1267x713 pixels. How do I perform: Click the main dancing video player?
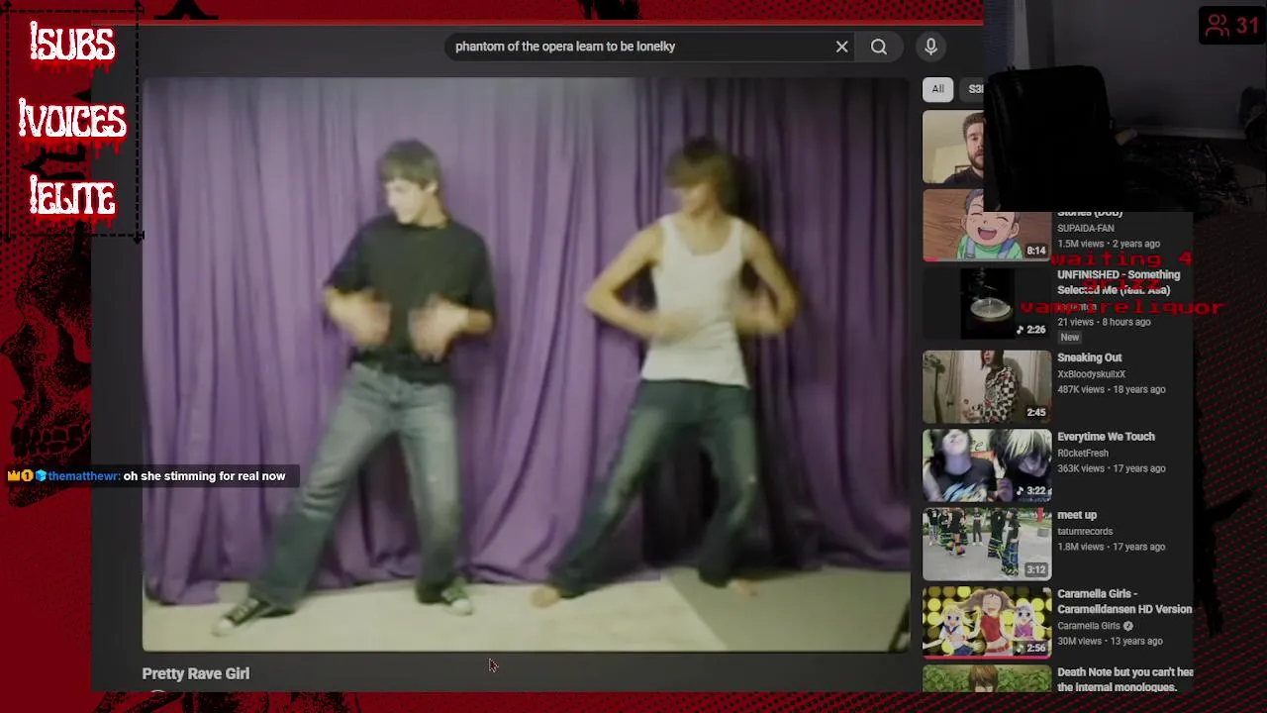coord(526,364)
